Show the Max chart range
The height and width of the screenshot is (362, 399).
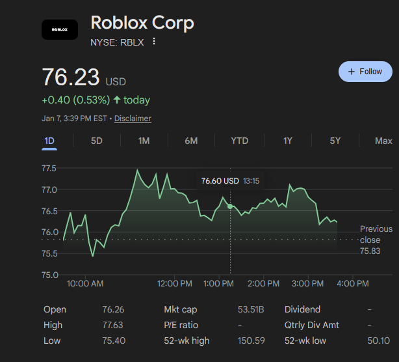click(383, 141)
